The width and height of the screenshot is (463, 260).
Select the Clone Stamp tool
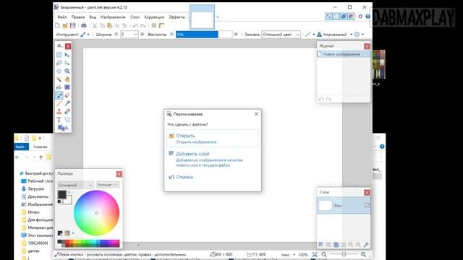59,111
